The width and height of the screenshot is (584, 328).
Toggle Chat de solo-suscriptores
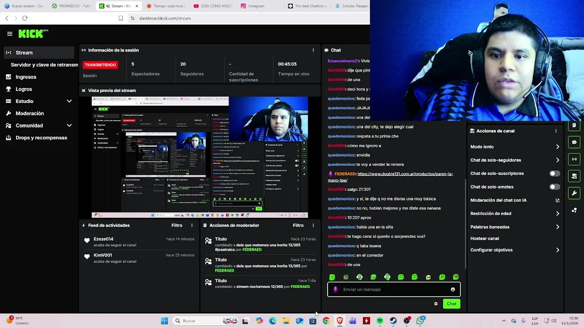(554, 174)
